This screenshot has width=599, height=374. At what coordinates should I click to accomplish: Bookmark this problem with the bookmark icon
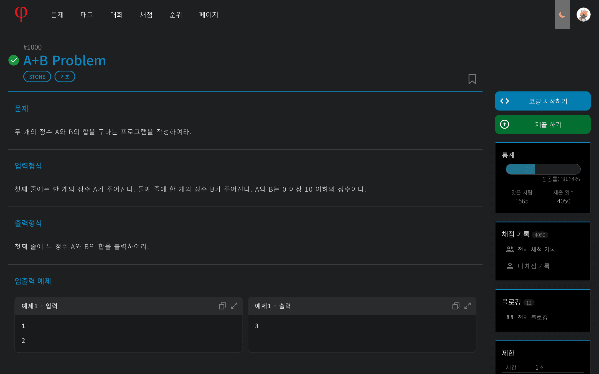[x=472, y=79]
